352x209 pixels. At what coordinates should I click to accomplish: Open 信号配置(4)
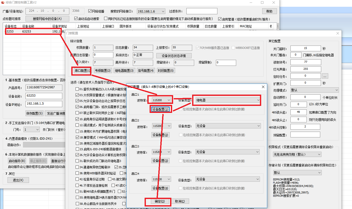tap(146, 71)
